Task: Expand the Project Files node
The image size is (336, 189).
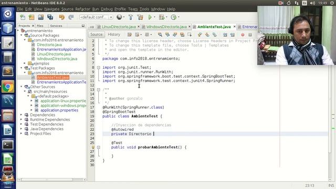Action: point(22,133)
